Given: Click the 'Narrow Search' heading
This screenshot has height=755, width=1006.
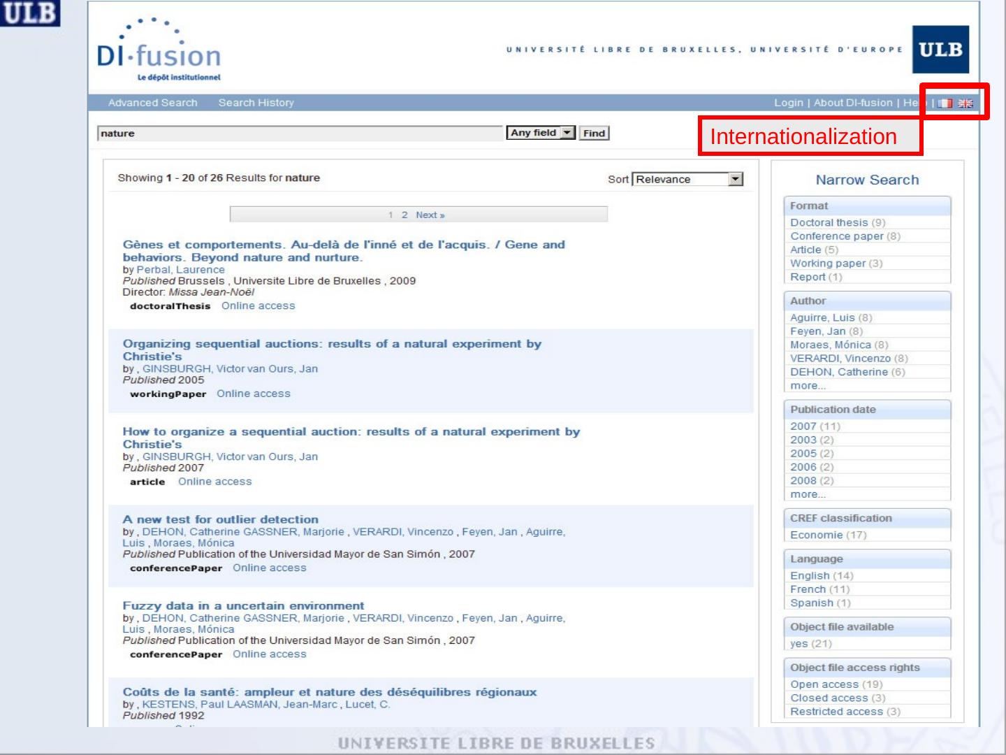Looking at the screenshot, I should [867, 180].
